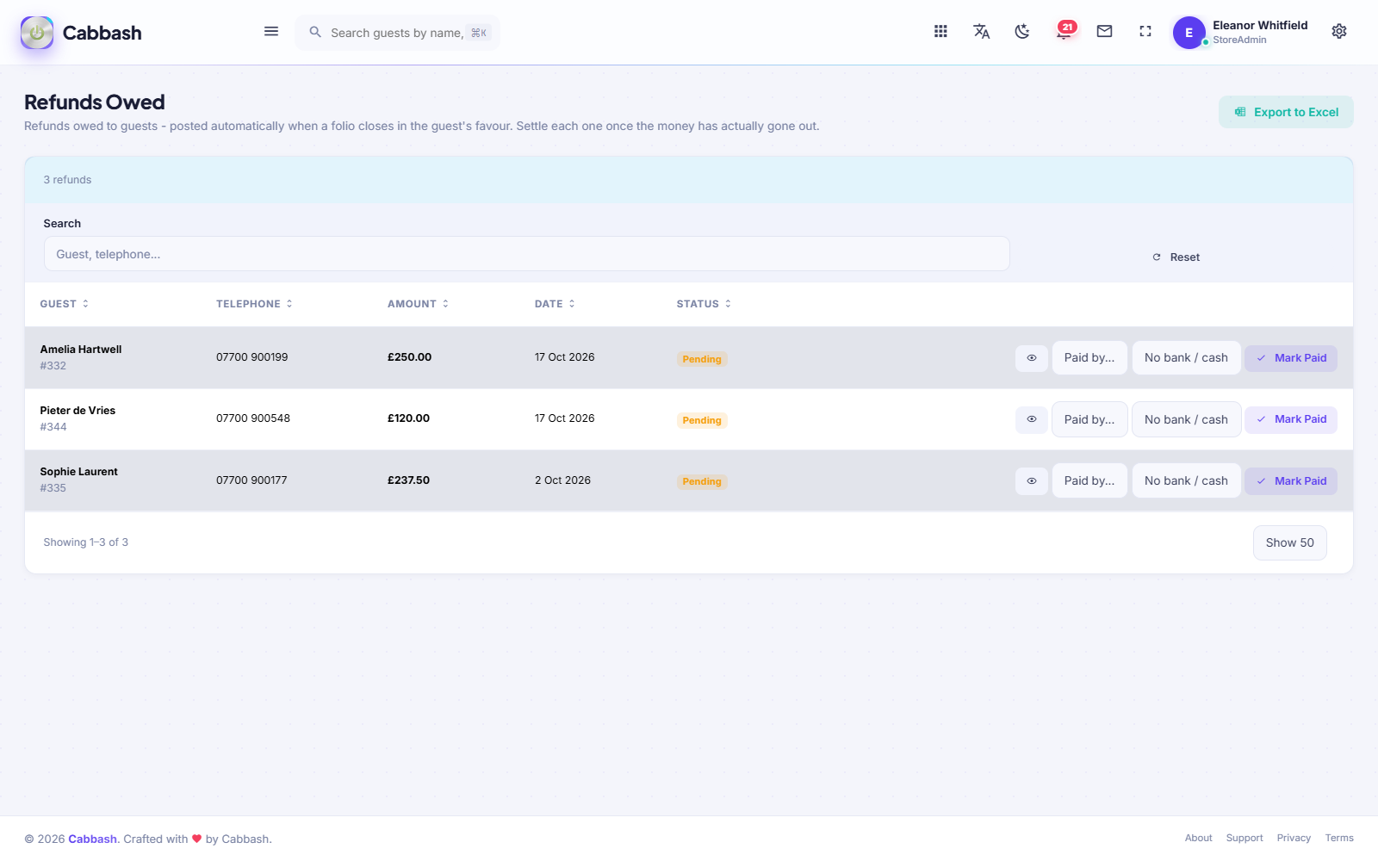Click Paid by field for Sophie Laurent
This screenshot has height=861, width=1378.
click(x=1089, y=480)
